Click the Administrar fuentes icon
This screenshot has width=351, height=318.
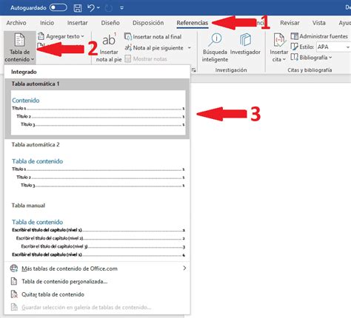click(x=294, y=36)
